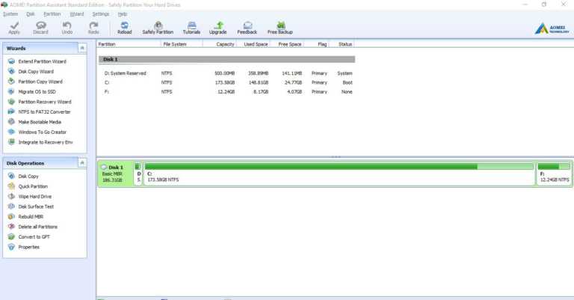574x300 pixels.
Task: Run the Disk Surface Test
Action: tap(36, 206)
